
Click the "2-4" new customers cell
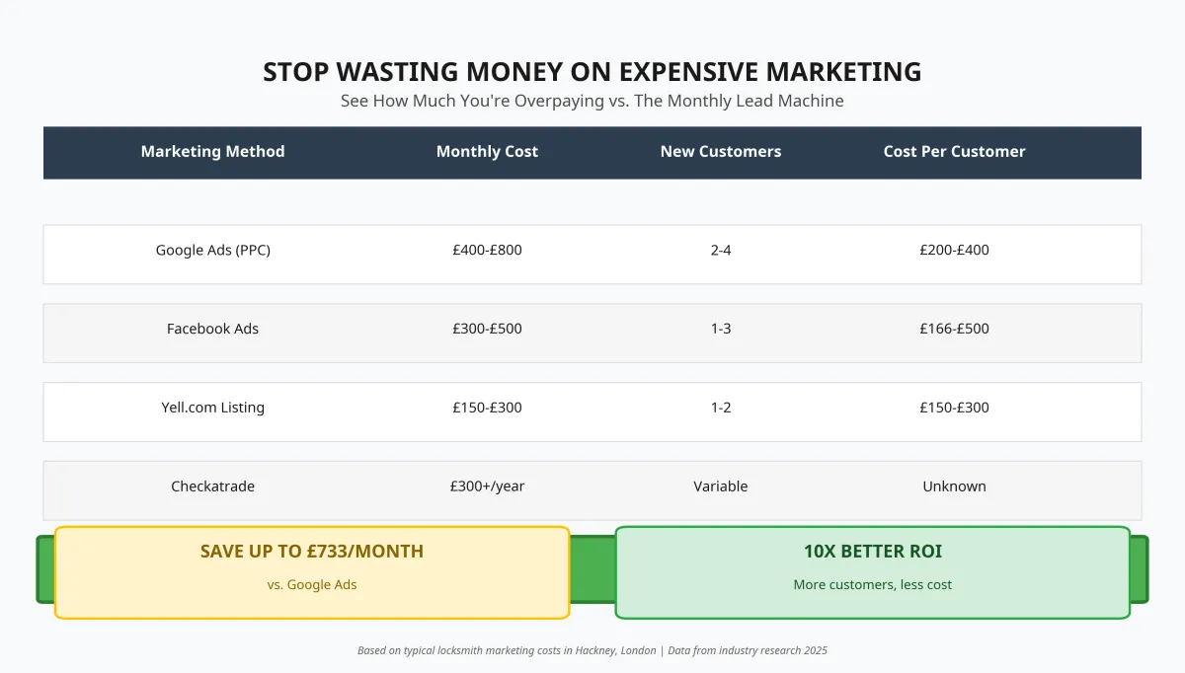coord(721,251)
